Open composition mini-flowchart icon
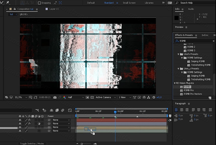The width and height of the screenshot is (216, 145). [37, 110]
